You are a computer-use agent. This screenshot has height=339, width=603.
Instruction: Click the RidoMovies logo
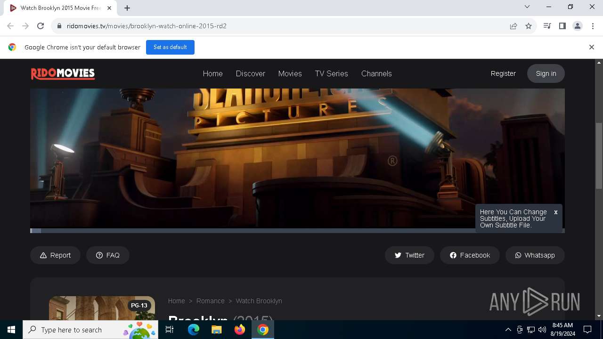point(63,73)
